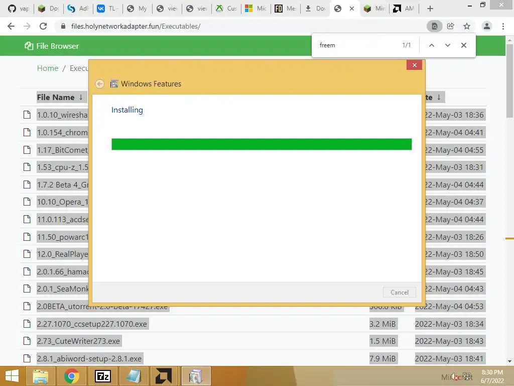Open 2.73_CuteWriter273.exe file link

(x=78, y=341)
